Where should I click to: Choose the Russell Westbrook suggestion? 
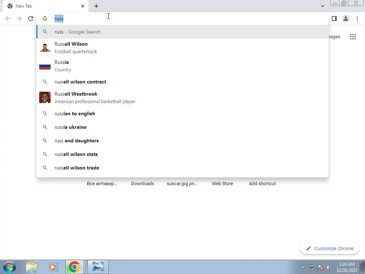(182, 97)
